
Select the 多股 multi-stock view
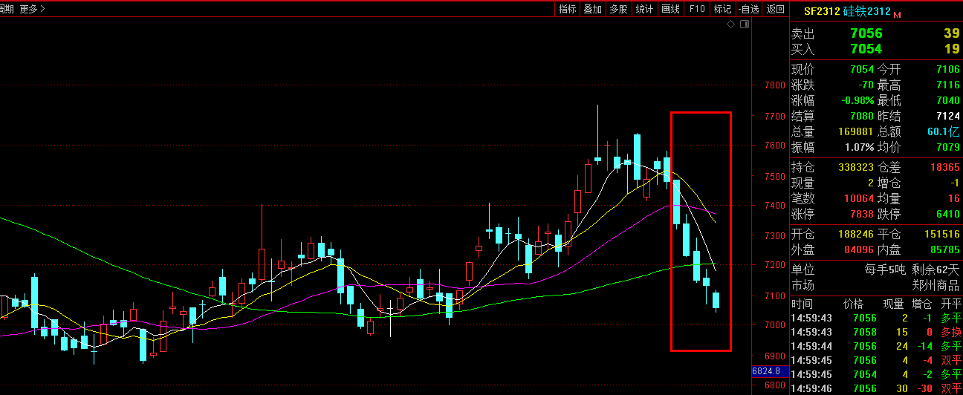618,9
